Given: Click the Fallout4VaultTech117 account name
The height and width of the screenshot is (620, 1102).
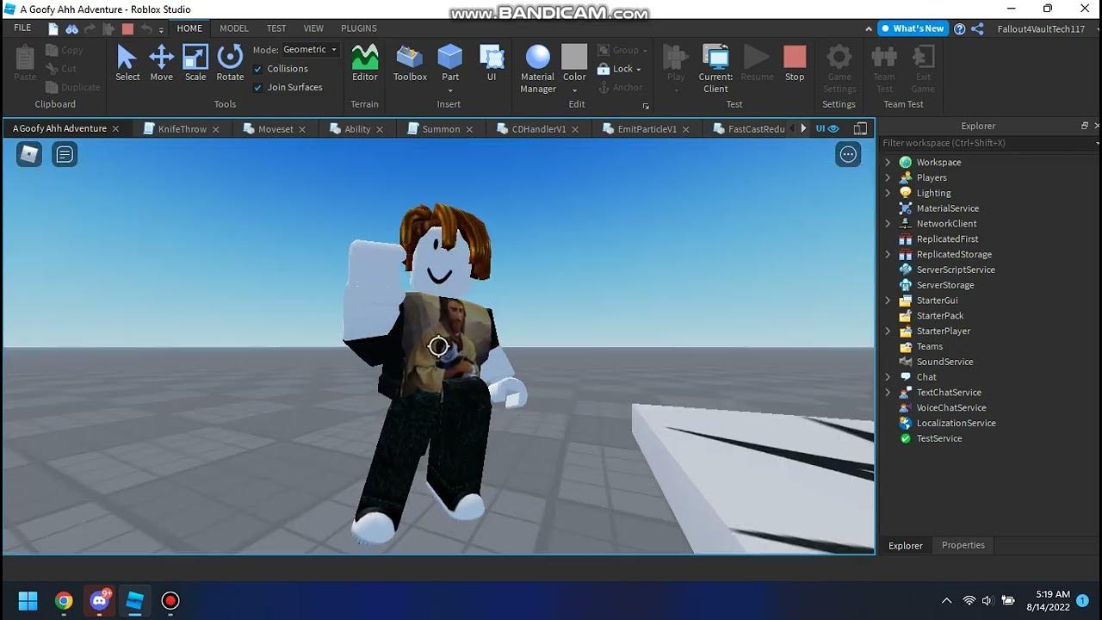Looking at the screenshot, I should [1041, 28].
